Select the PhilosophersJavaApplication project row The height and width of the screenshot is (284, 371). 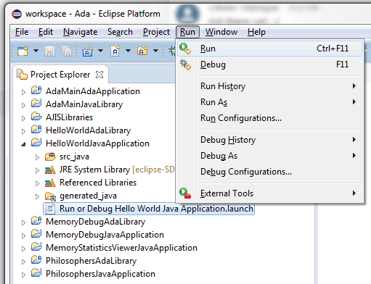pyautogui.click(x=100, y=274)
